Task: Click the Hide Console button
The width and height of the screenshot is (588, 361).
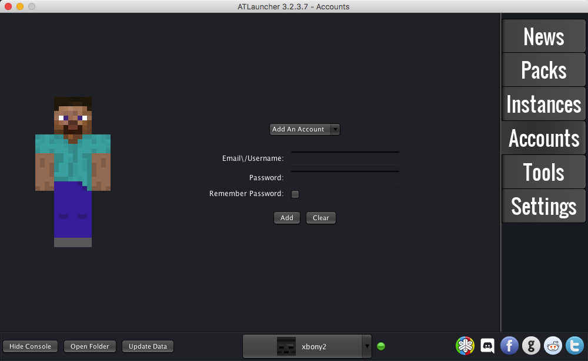Action: [x=31, y=346]
